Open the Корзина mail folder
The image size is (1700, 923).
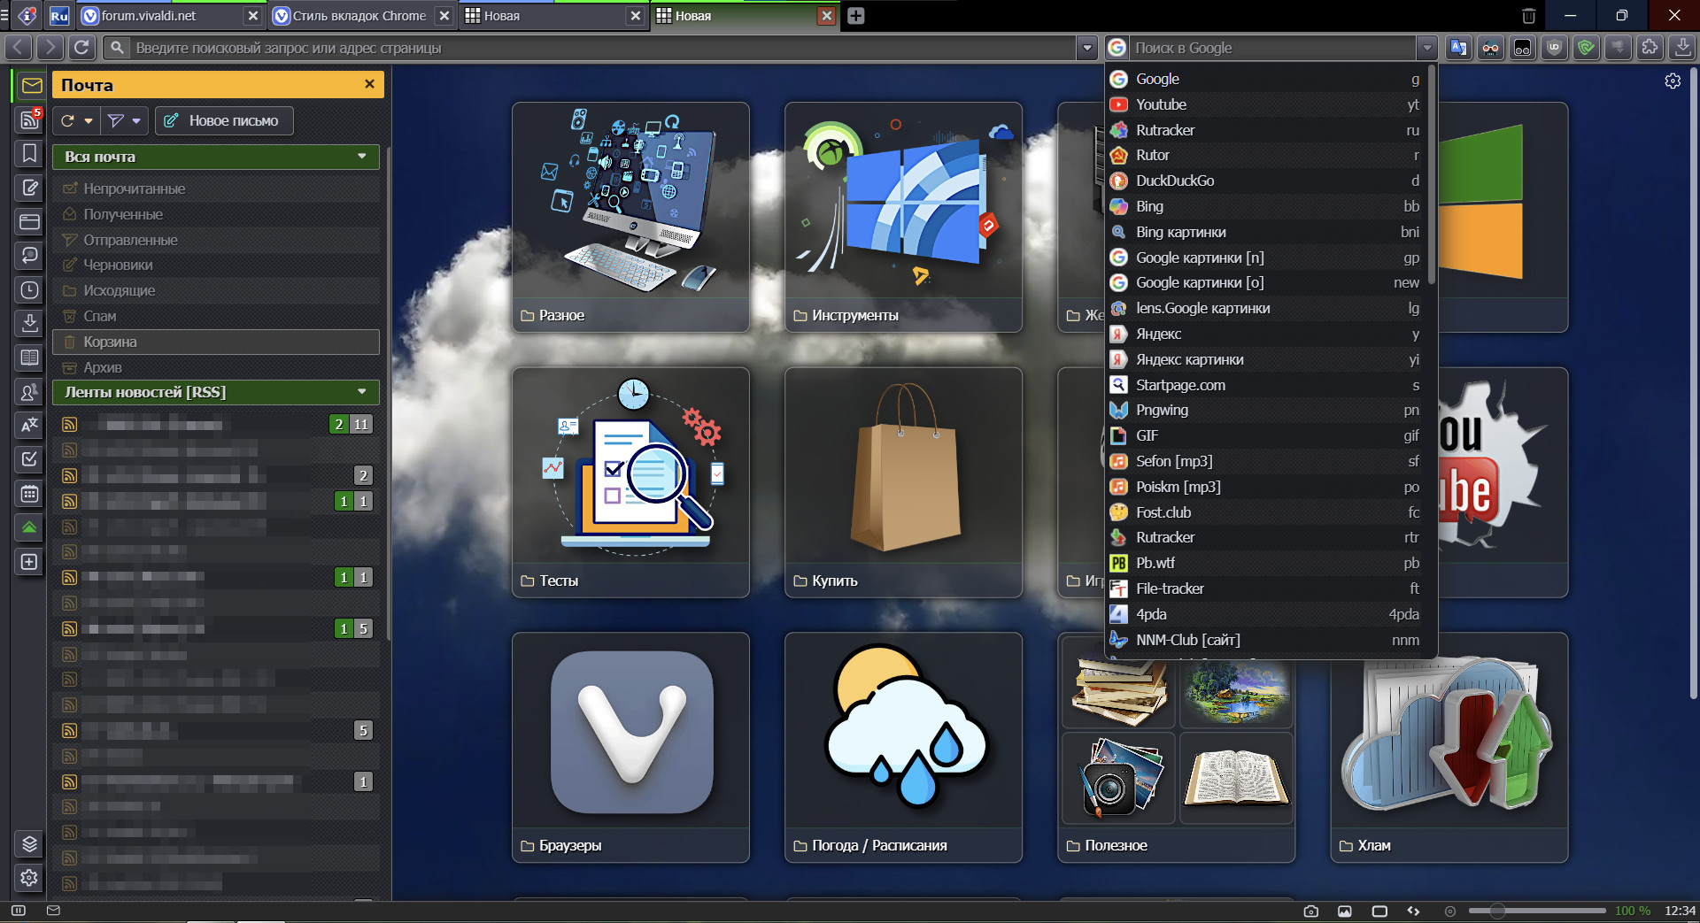[x=216, y=342]
